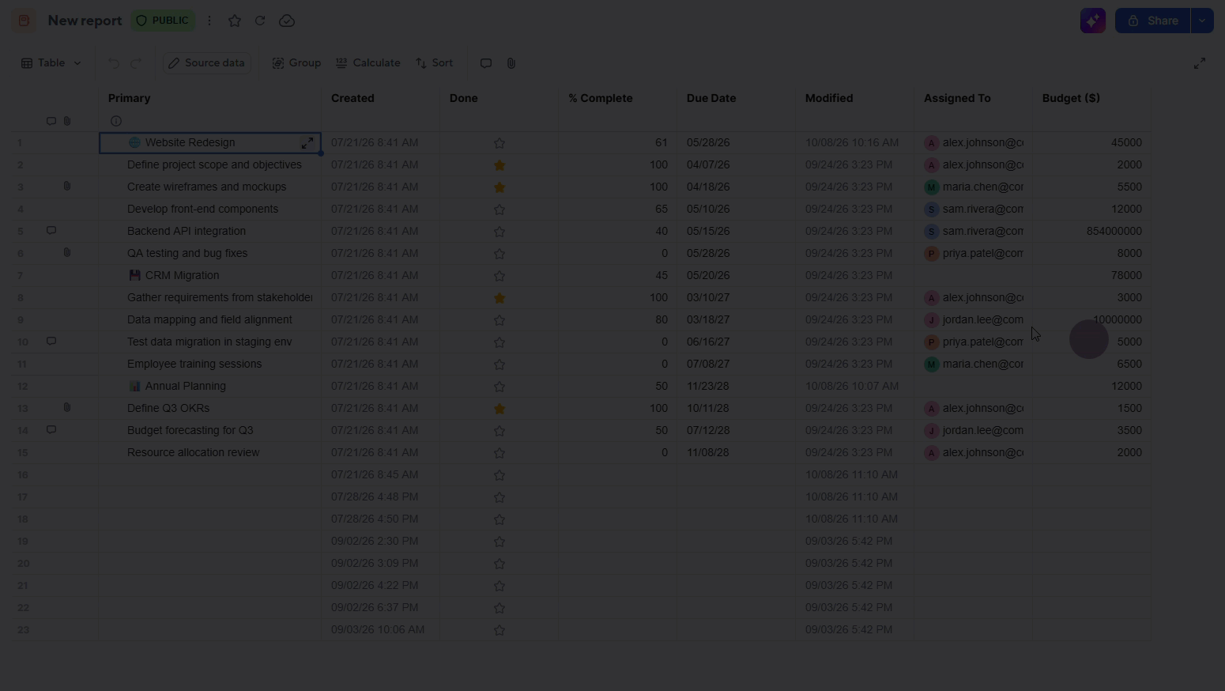Click the Share button

pos(1152,21)
